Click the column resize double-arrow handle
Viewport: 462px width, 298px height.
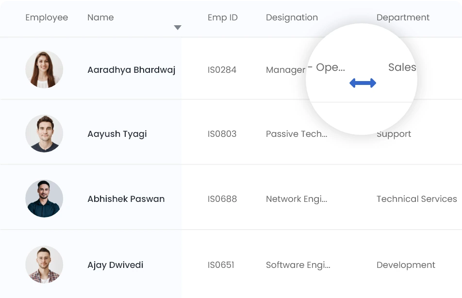363,83
